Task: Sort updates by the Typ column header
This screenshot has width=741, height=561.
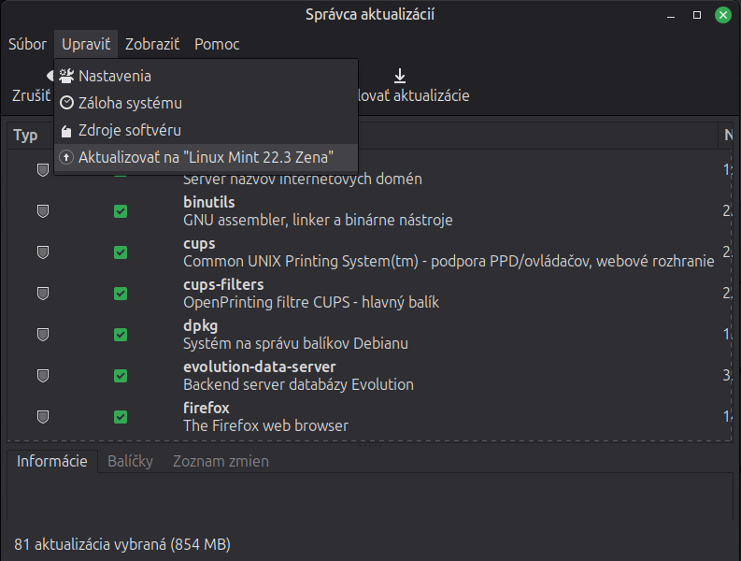Action: (x=26, y=136)
